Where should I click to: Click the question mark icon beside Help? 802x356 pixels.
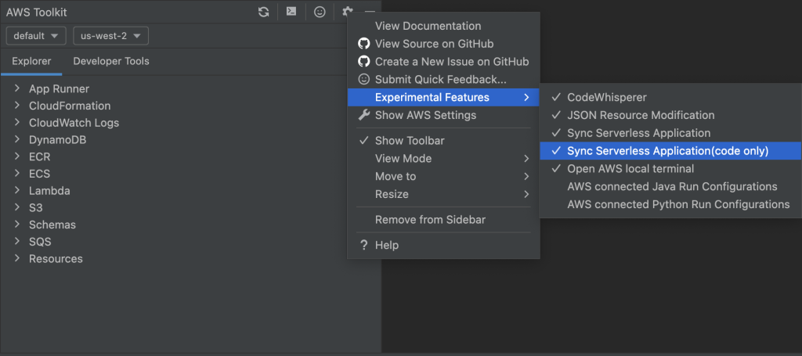pos(363,245)
